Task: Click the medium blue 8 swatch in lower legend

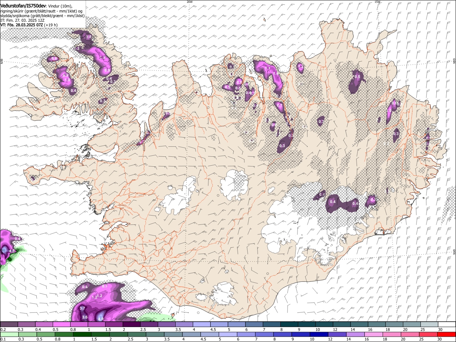Action: [x=283, y=335]
